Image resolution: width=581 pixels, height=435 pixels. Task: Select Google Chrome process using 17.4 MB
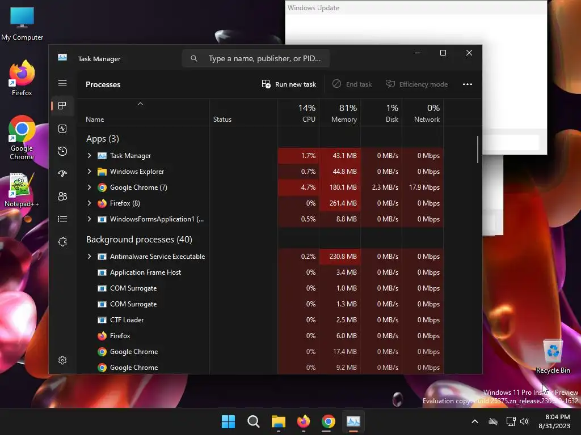260,352
